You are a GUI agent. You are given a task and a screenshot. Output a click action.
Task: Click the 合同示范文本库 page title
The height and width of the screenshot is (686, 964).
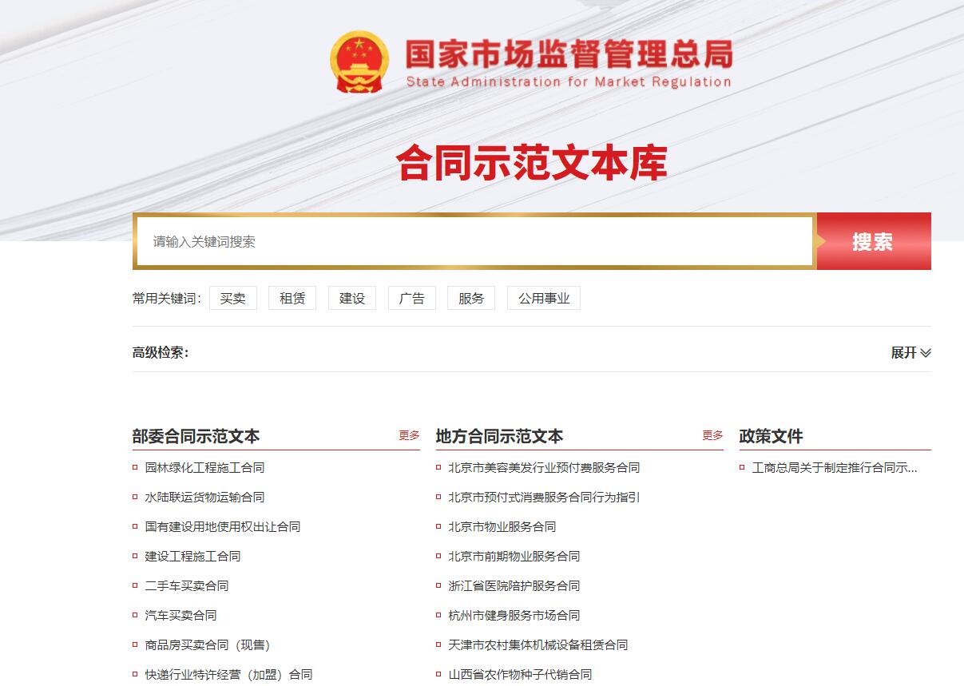[x=532, y=162]
